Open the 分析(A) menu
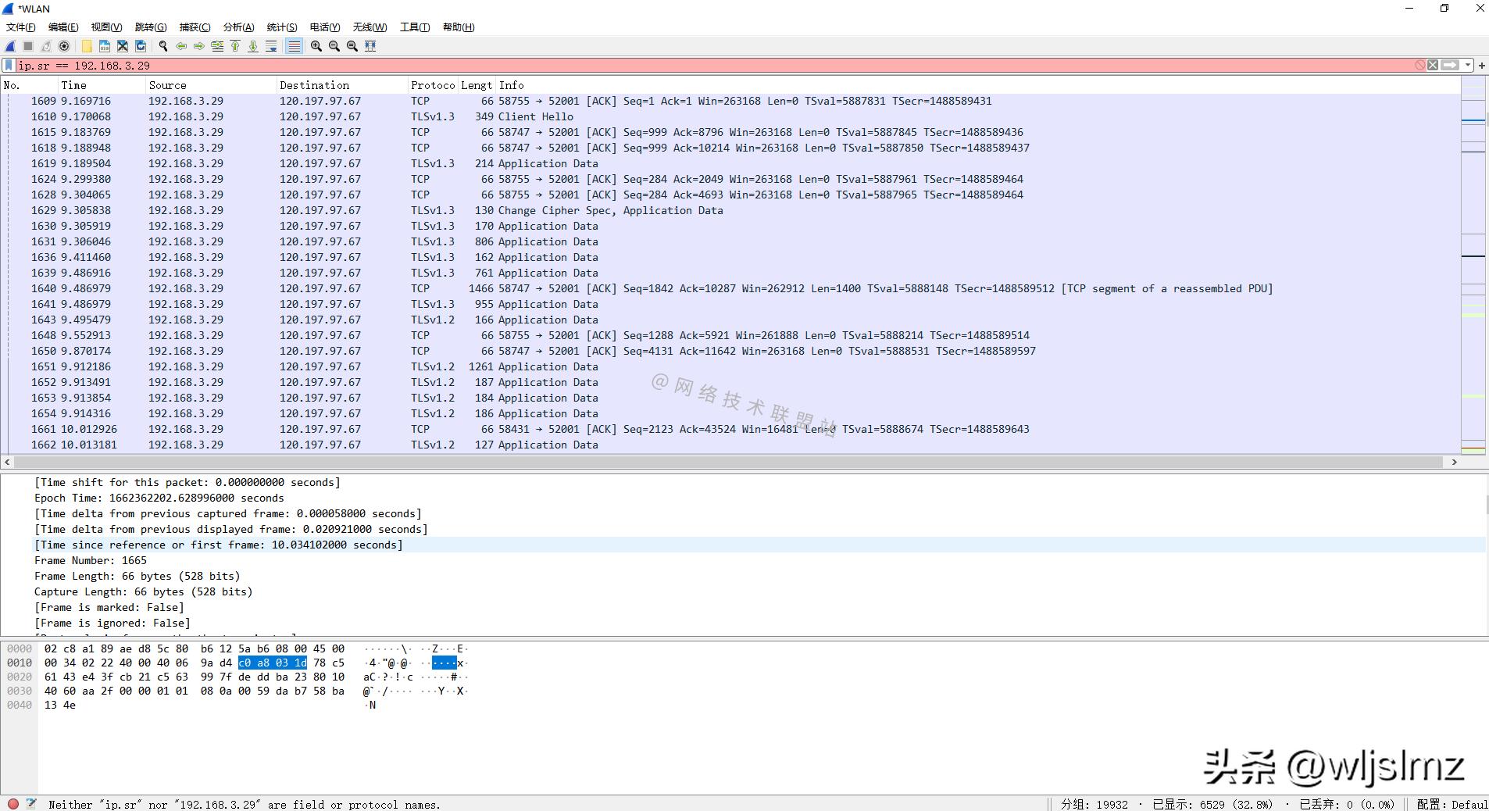The width and height of the screenshot is (1489, 811). click(238, 27)
